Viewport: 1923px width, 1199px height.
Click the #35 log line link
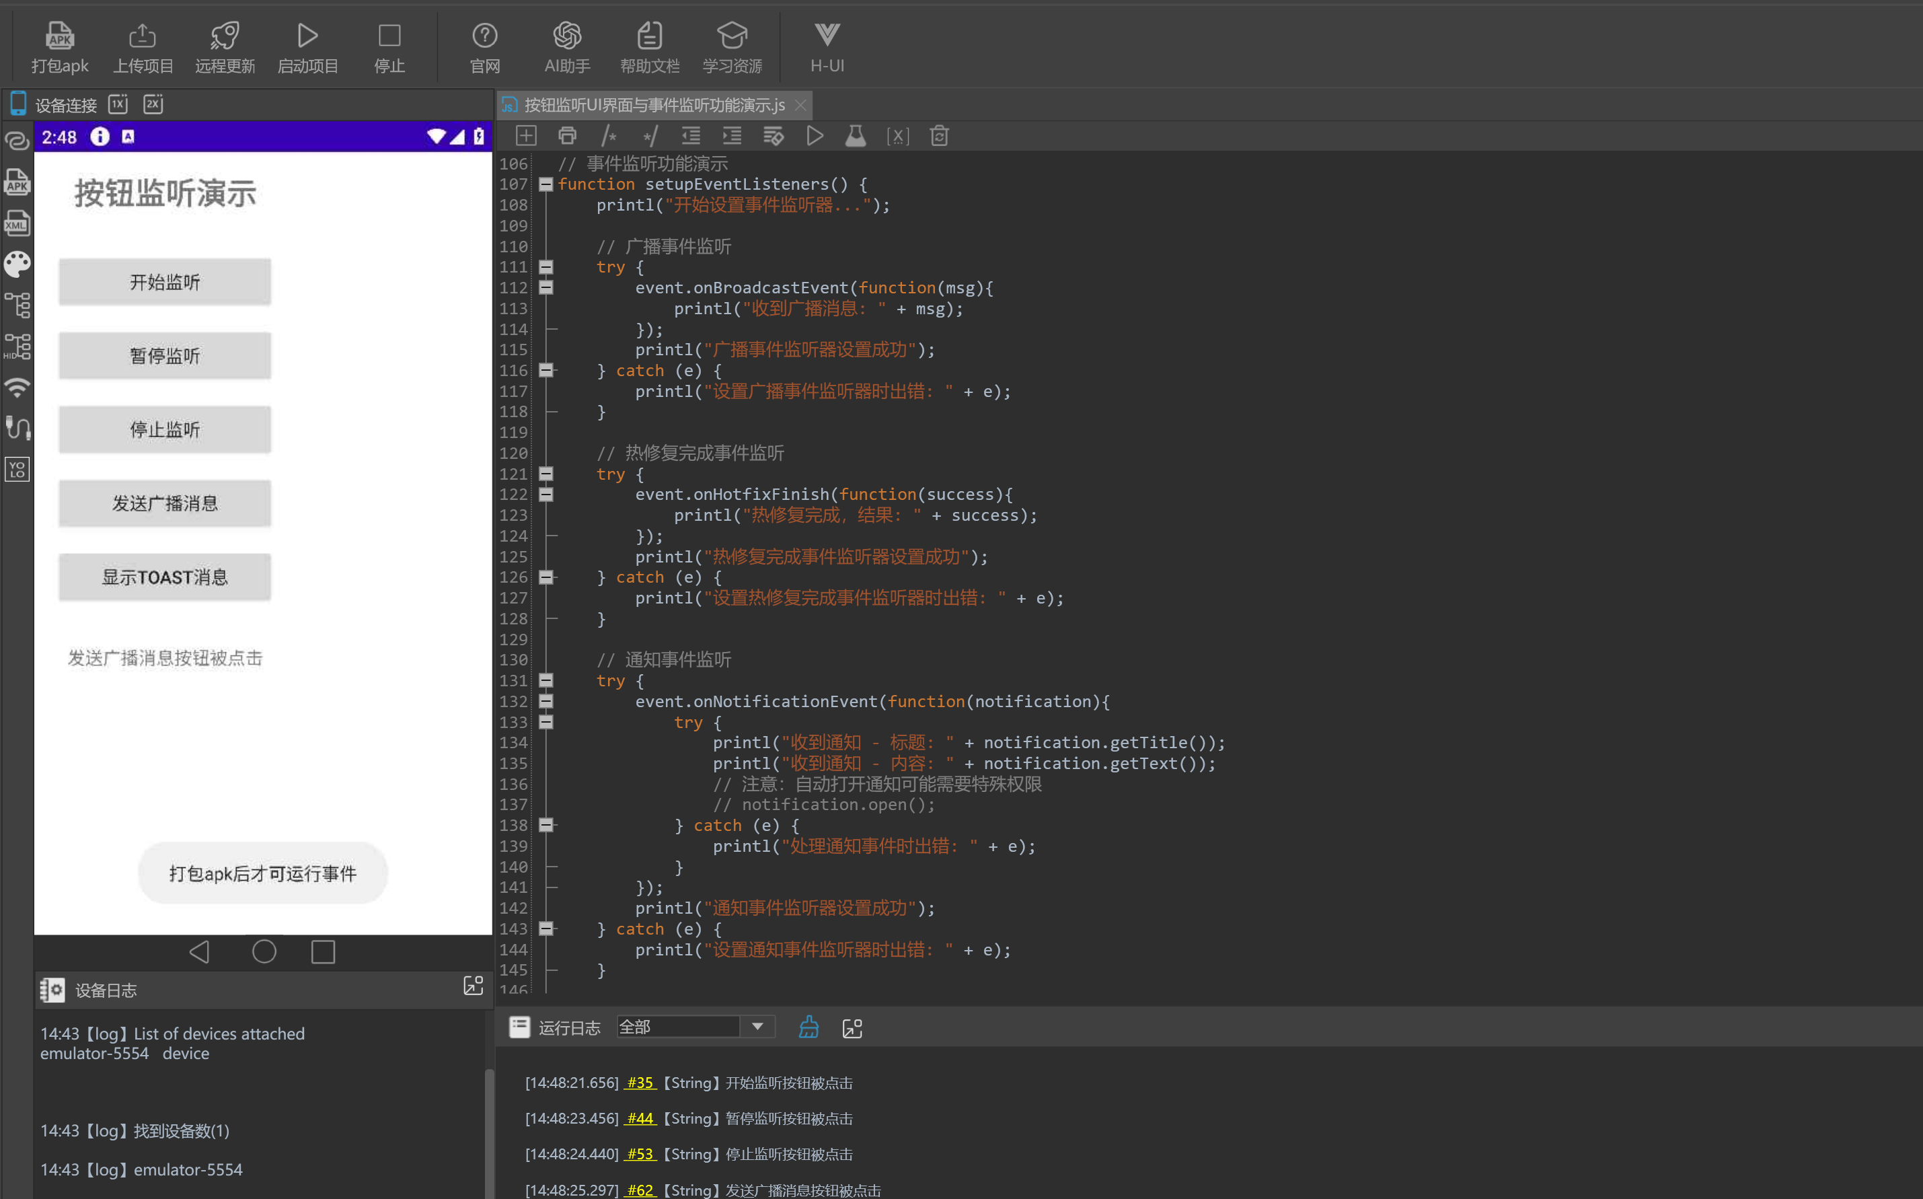click(x=640, y=1083)
